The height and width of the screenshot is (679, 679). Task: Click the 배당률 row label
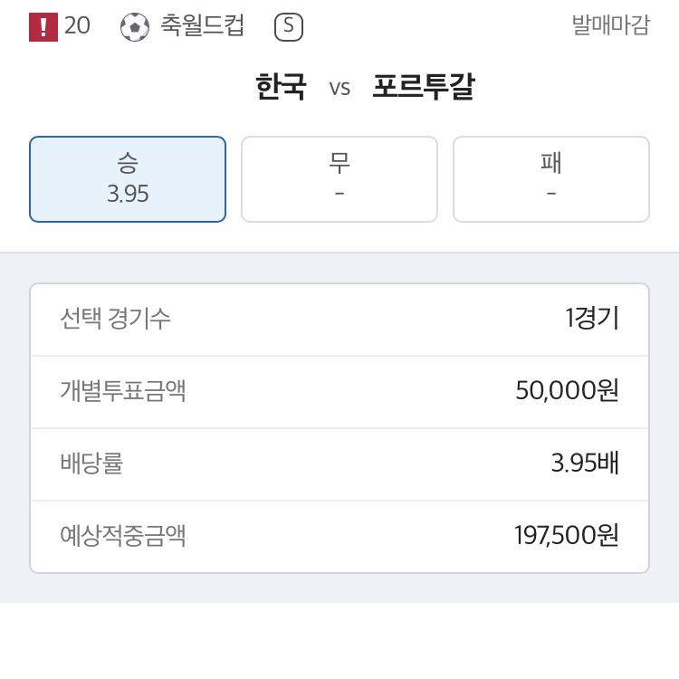[x=91, y=464]
